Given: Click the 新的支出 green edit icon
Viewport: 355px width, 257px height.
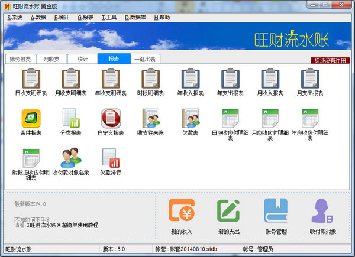Looking at the screenshot, I should coord(228,210).
